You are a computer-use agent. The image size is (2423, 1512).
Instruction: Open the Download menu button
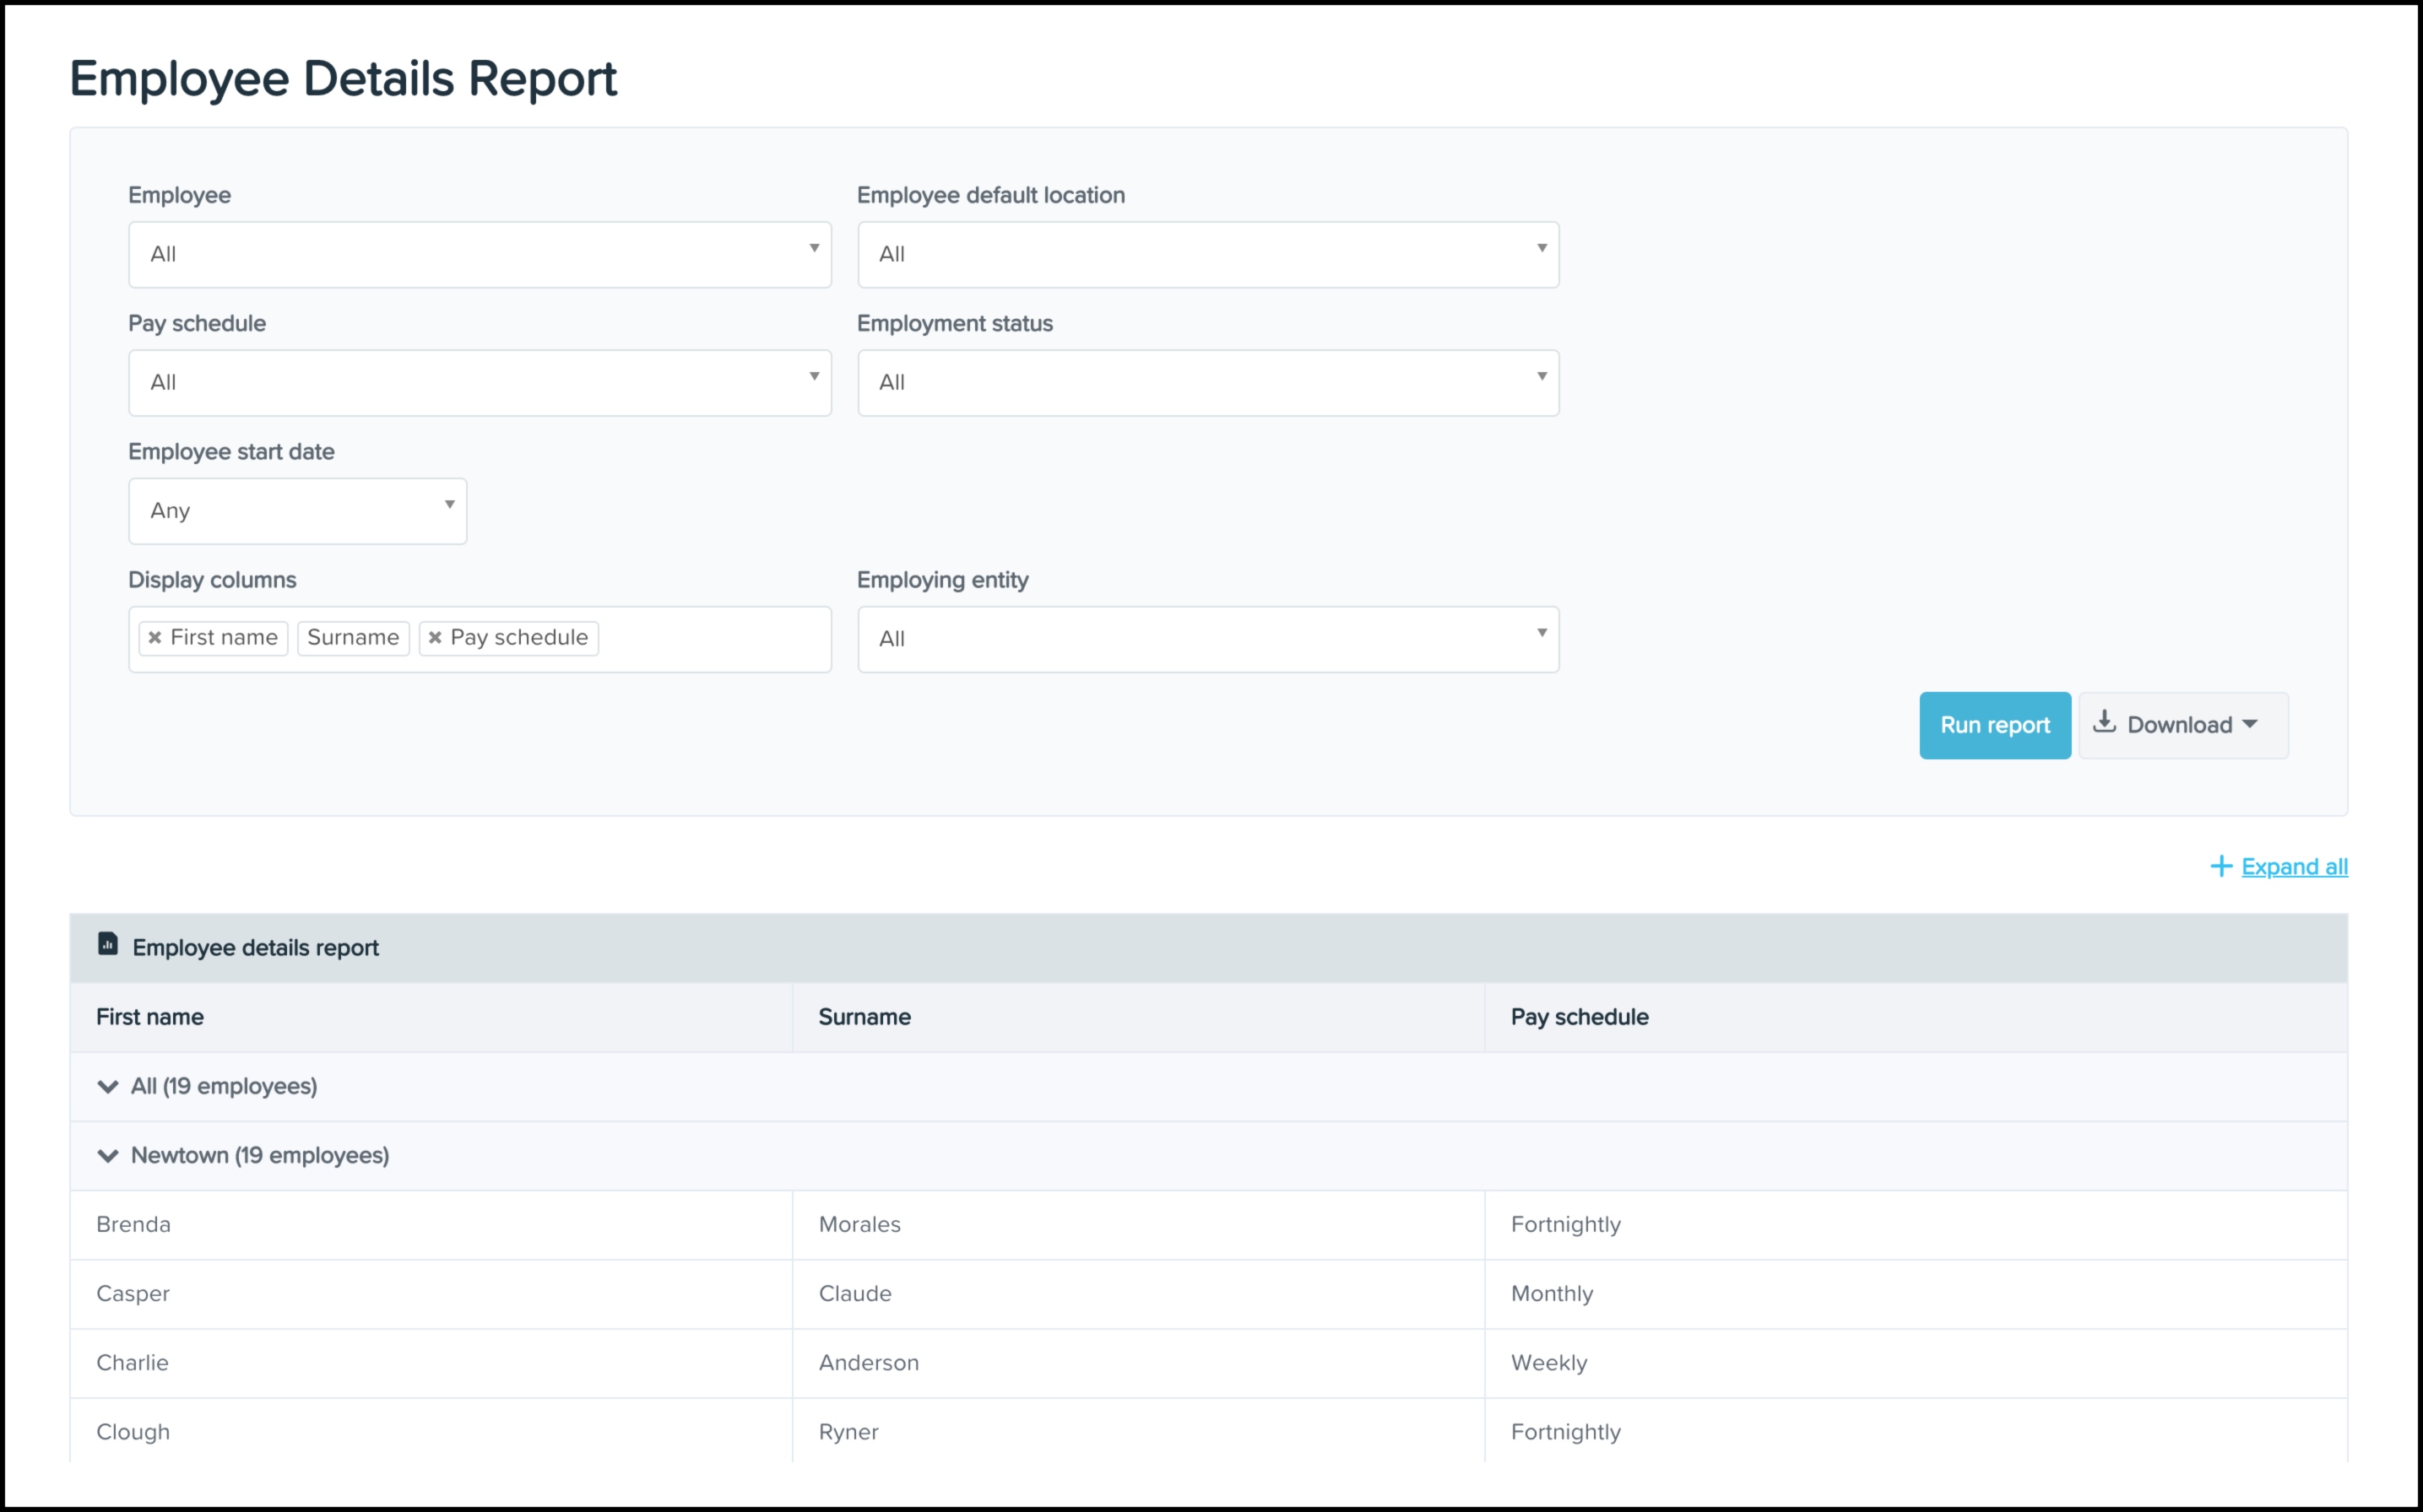tap(2183, 725)
